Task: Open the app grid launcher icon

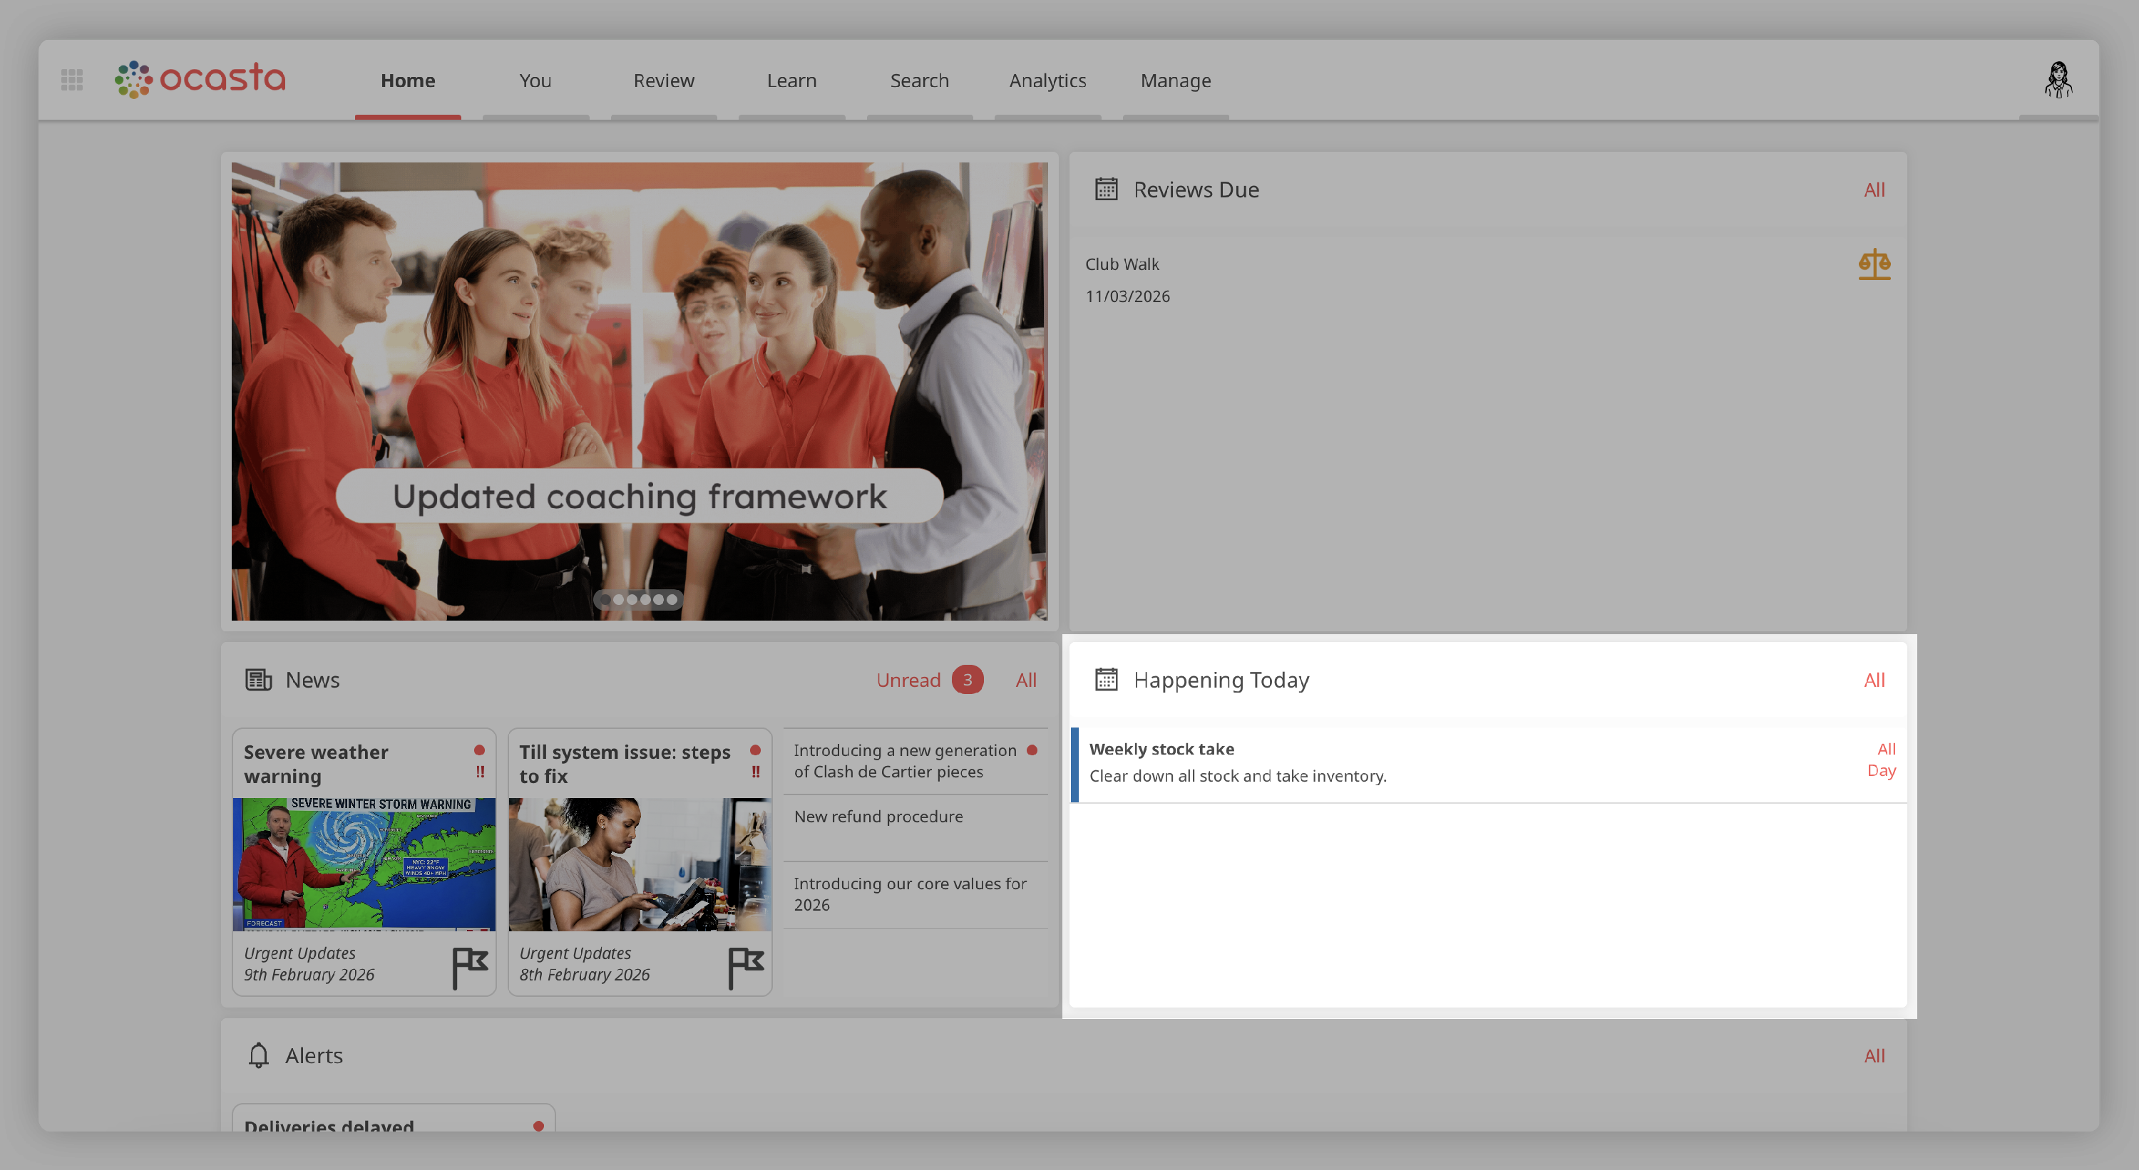Action: (72, 80)
